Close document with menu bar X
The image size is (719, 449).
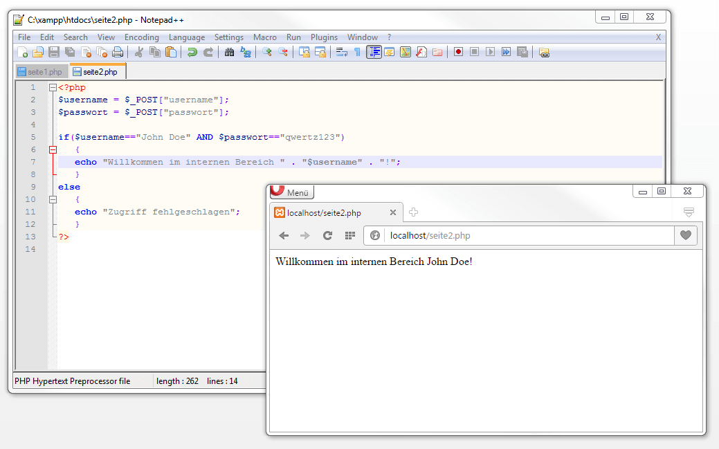click(x=658, y=37)
